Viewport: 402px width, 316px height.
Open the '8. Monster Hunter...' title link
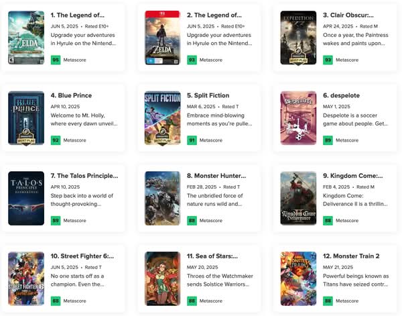point(216,176)
